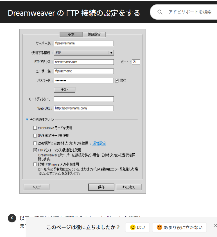Enable the FTPPassive モードを使用 checkbox
This screenshot has width=217, height=237.
coord(35,128)
